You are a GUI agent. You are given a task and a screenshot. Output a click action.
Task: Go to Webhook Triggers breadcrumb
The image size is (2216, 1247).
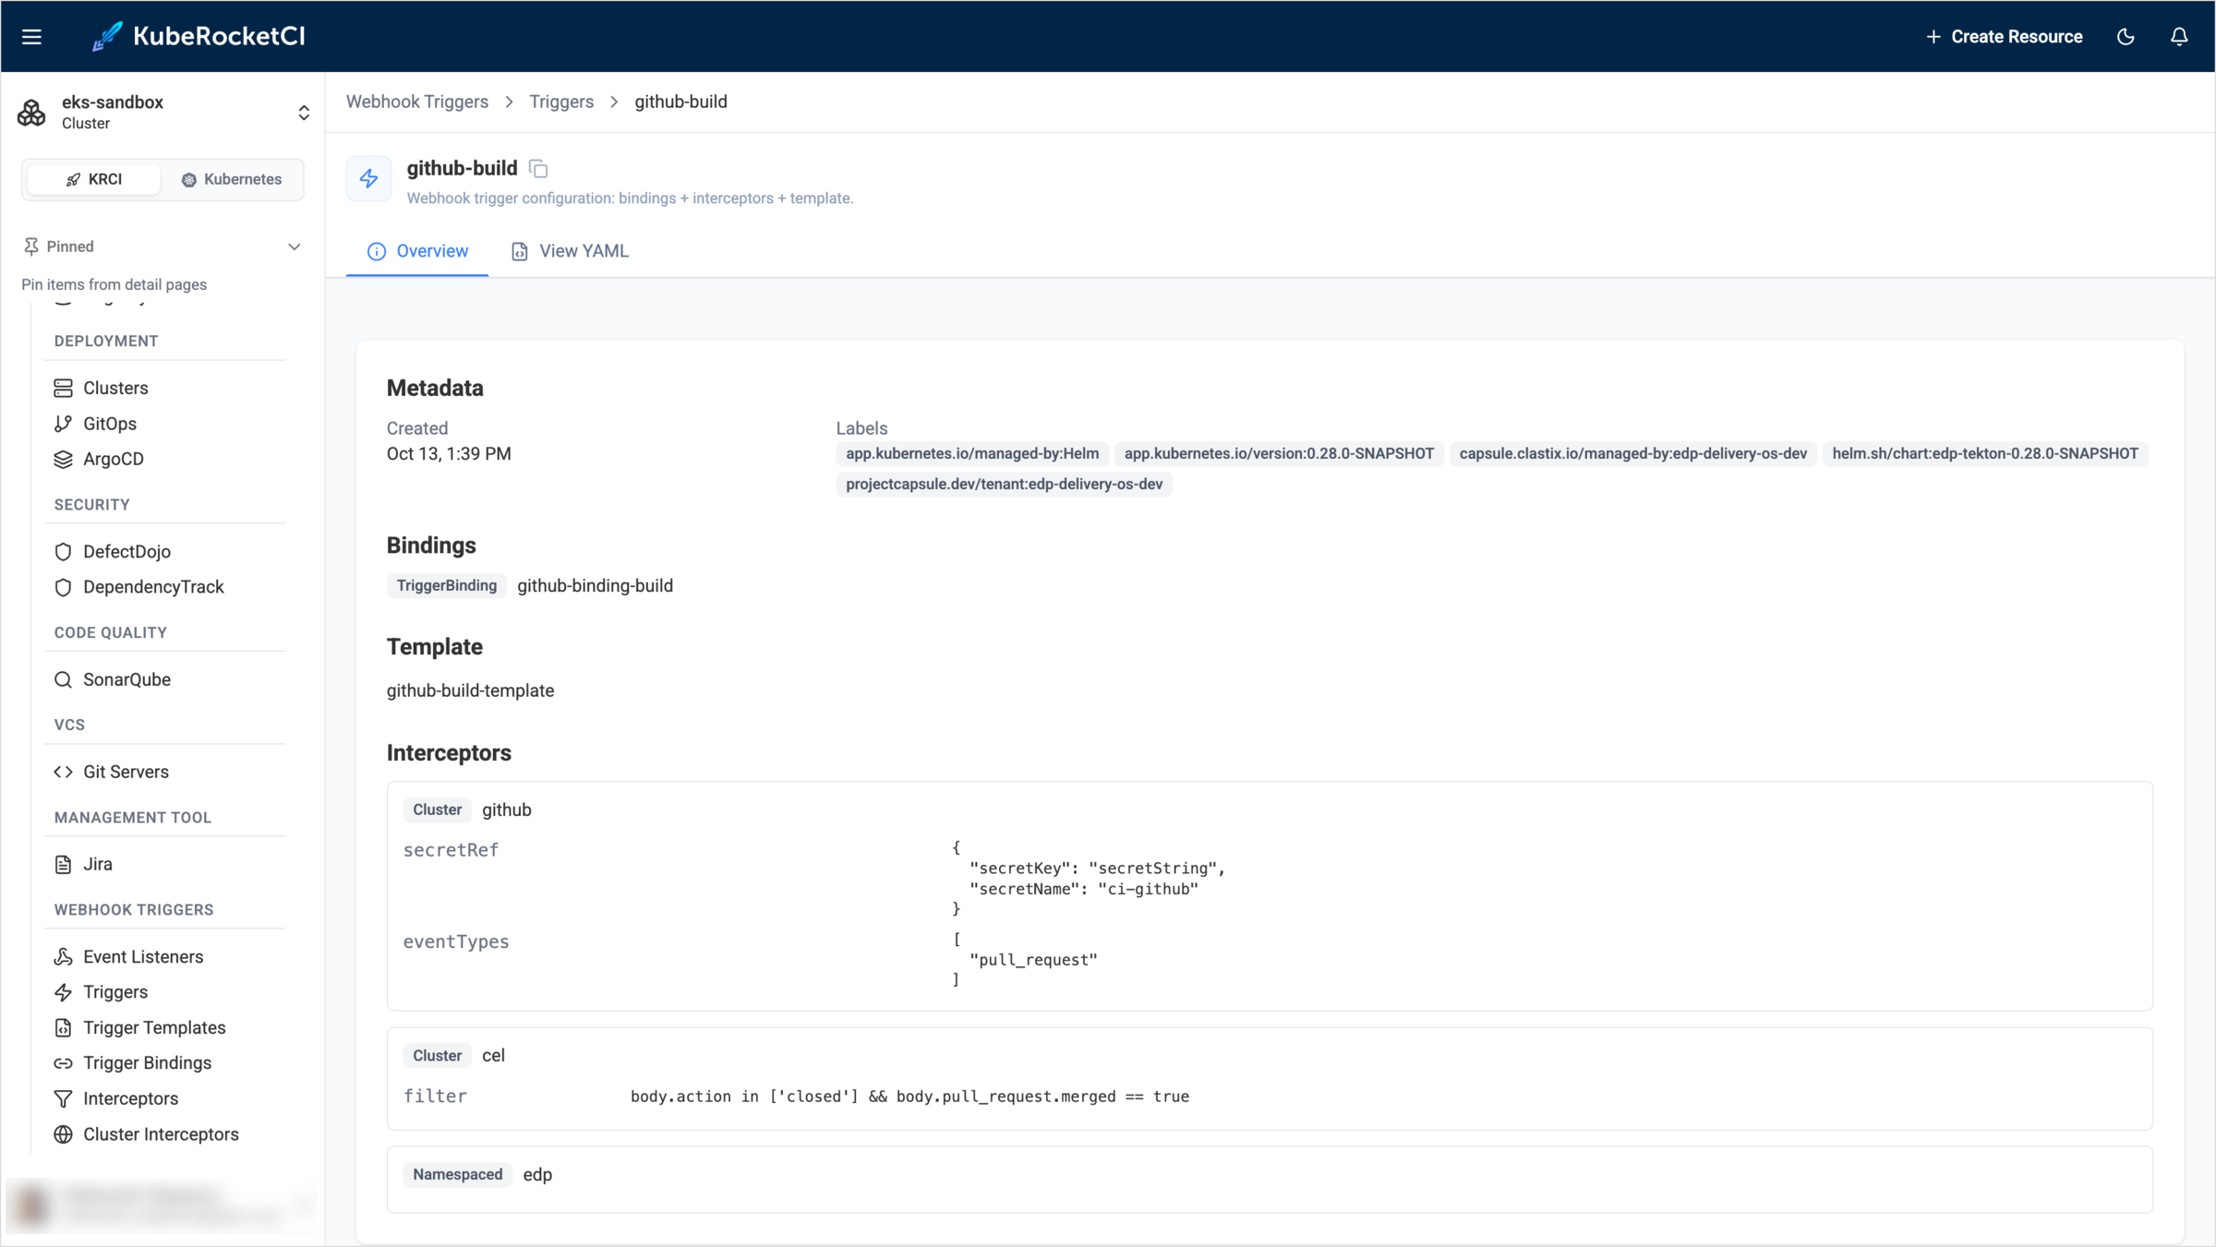[417, 102]
